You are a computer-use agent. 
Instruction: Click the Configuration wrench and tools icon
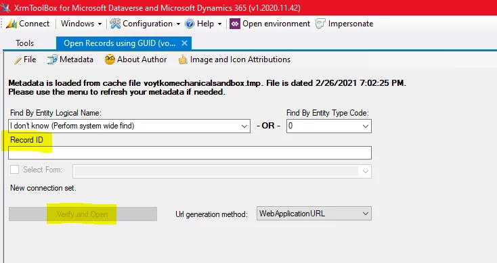point(115,24)
